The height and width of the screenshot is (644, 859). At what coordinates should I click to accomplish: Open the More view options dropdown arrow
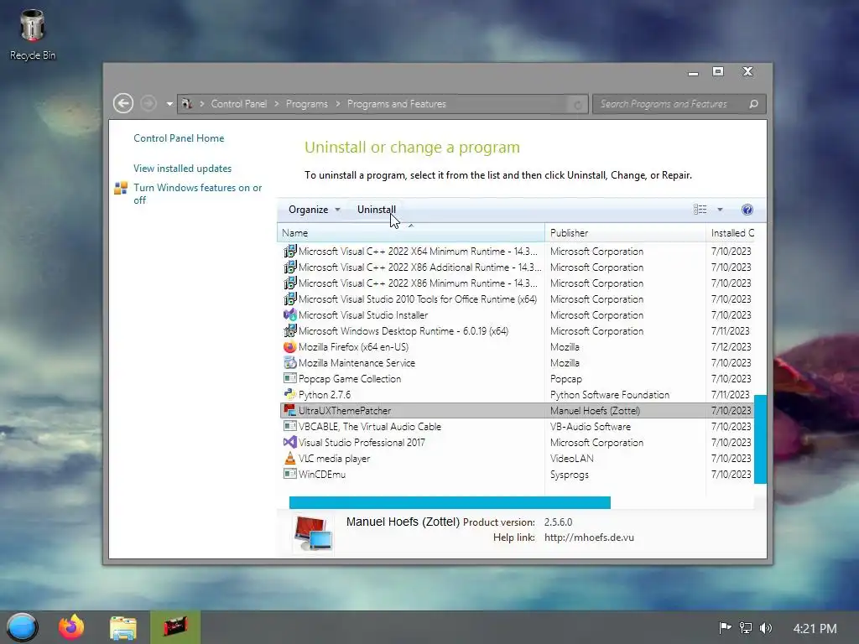tap(720, 210)
